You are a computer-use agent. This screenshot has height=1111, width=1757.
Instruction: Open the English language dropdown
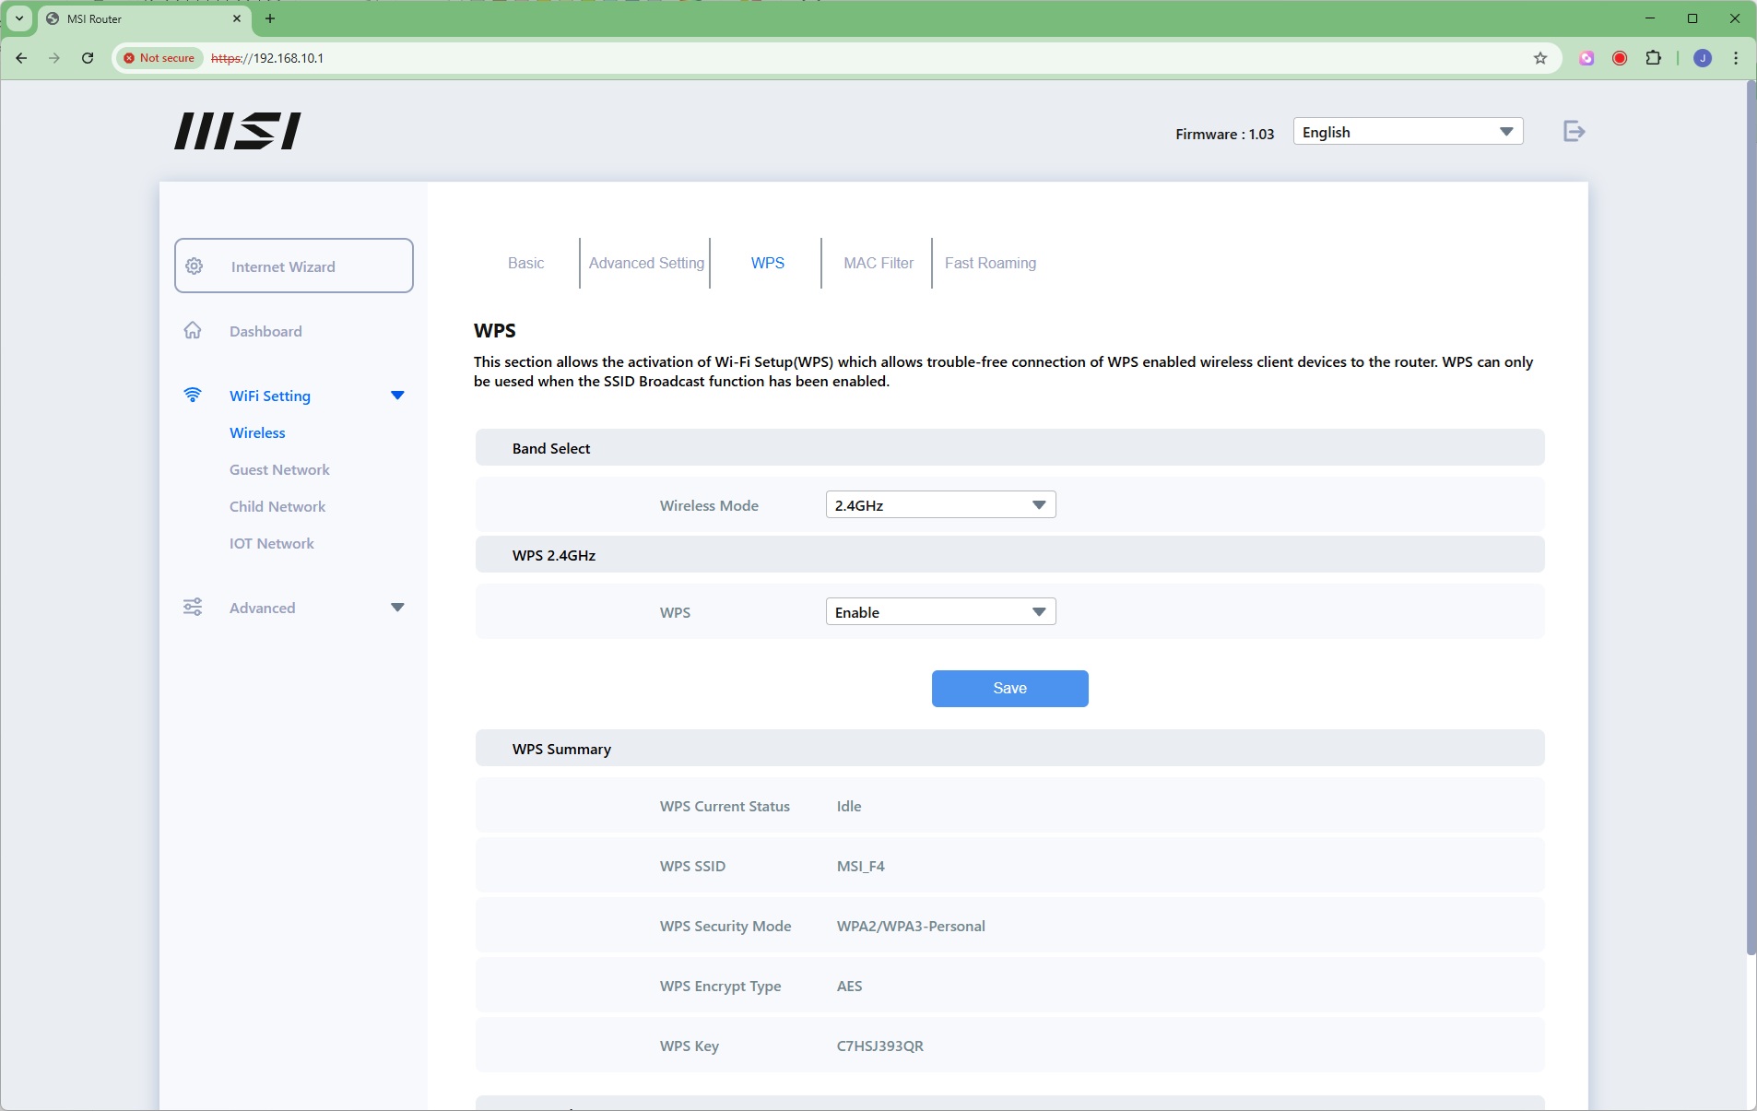1407,132
